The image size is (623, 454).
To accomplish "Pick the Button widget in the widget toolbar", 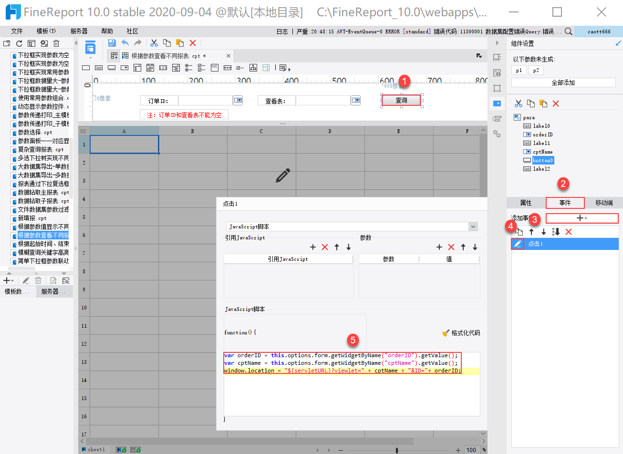I will (x=112, y=68).
